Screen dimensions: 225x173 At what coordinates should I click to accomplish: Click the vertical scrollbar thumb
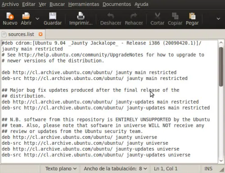pyautogui.click(x=221, y=67)
